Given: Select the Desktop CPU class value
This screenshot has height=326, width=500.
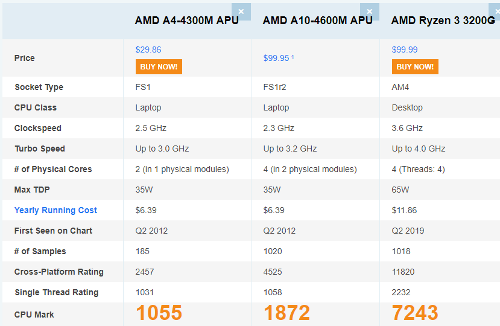Looking at the screenshot, I should [x=407, y=107].
